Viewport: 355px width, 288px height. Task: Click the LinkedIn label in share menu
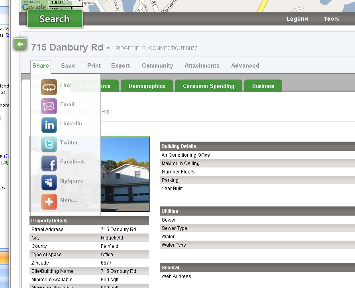point(71,123)
